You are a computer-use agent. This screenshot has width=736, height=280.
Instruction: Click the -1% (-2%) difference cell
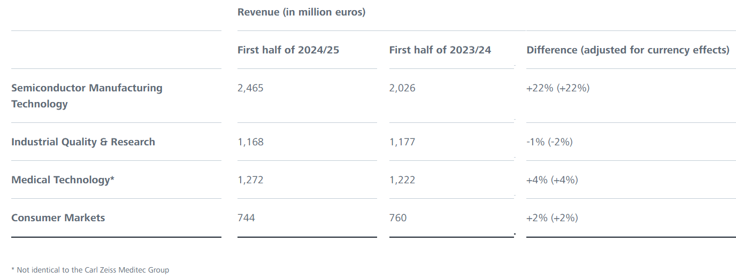point(549,142)
